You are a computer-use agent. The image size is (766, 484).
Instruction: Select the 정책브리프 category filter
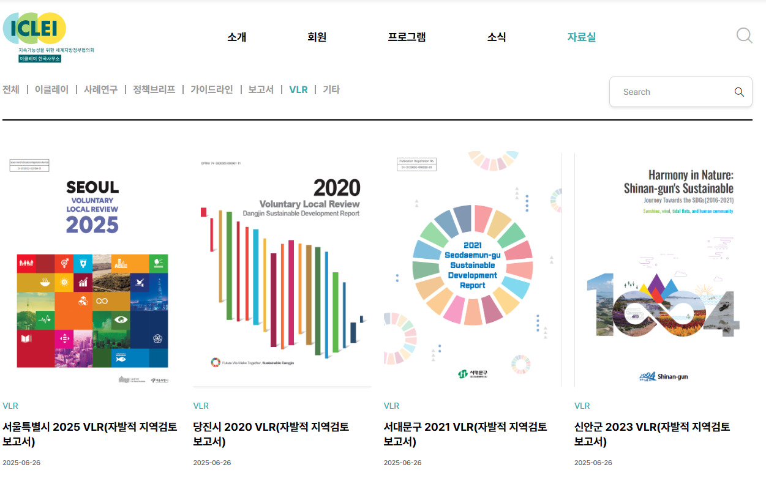[x=154, y=89]
